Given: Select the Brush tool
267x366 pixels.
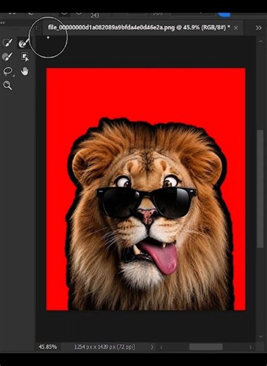Looking at the screenshot, I should 8,57.
